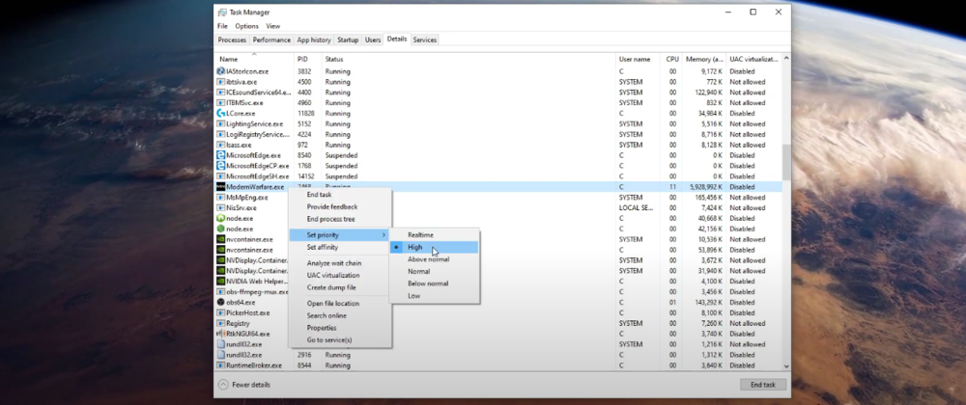Screen dimensions: 966x405
Task: Open the Options menu
Action: 246,26
